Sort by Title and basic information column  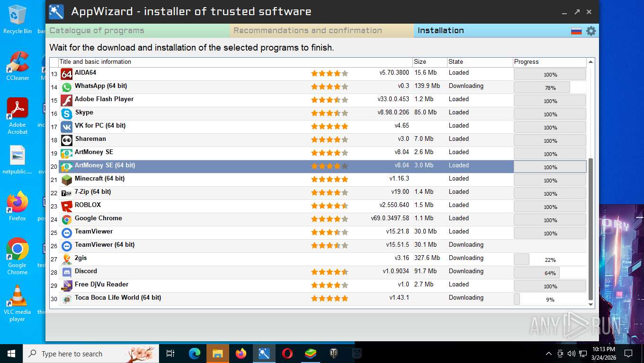click(x=235, y=62)
